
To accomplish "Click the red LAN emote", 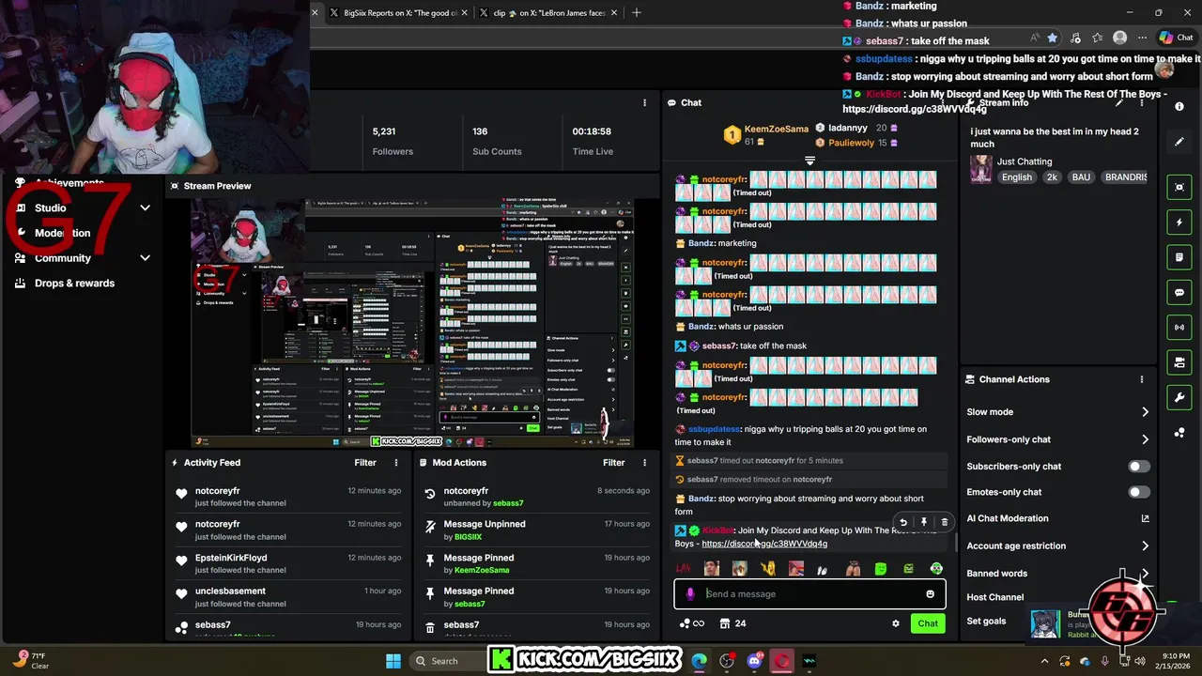I will [x=684, y=568].
